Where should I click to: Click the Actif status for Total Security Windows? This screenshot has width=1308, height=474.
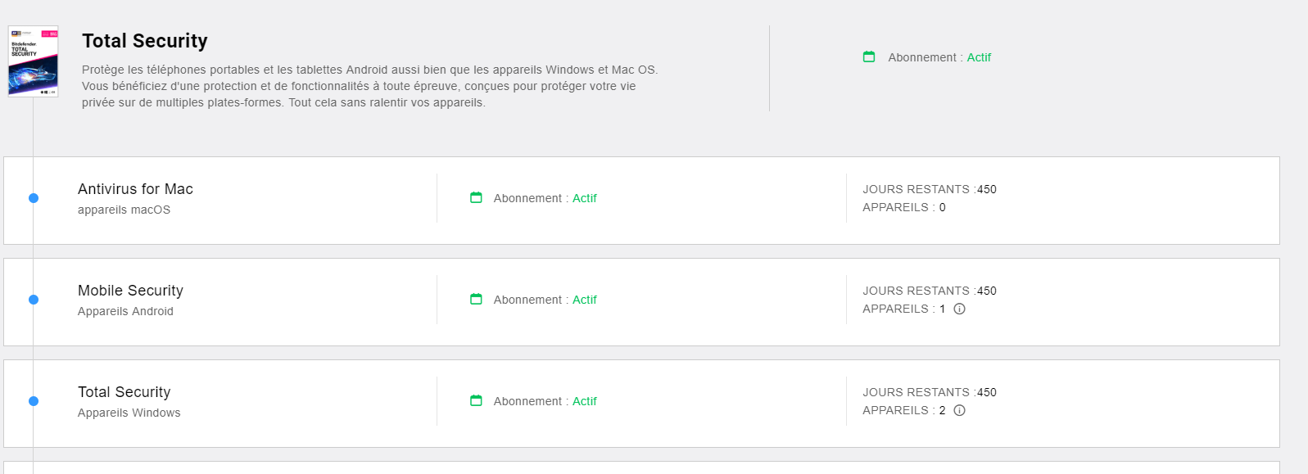pyautogui.click(x=585, y=401)
